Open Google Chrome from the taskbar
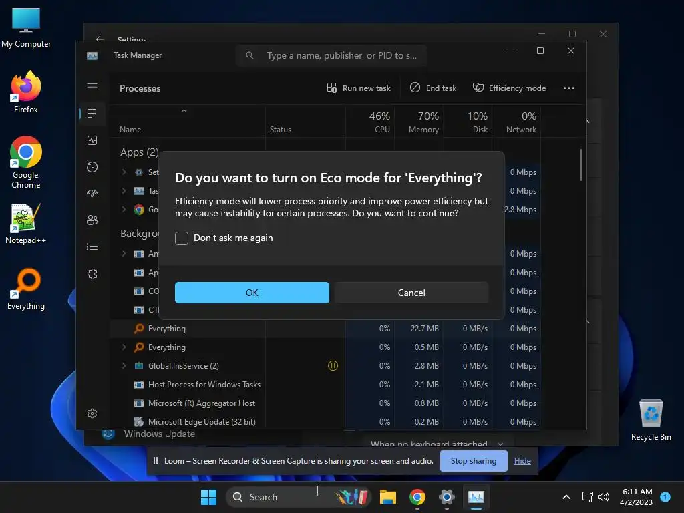Viewport: 684px width, 513px height. tap(417, 497)
